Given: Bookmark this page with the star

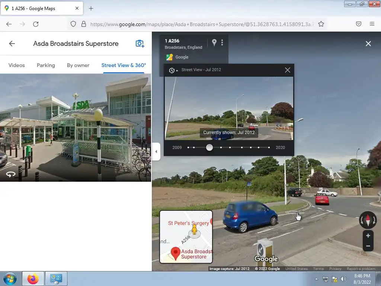Looking at the screenshot, I should (x=321, y=24).
